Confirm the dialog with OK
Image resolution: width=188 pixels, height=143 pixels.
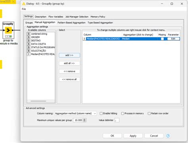[112, 136]
